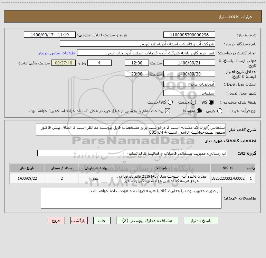Choose جزیی purchase process type

point(220,111)
